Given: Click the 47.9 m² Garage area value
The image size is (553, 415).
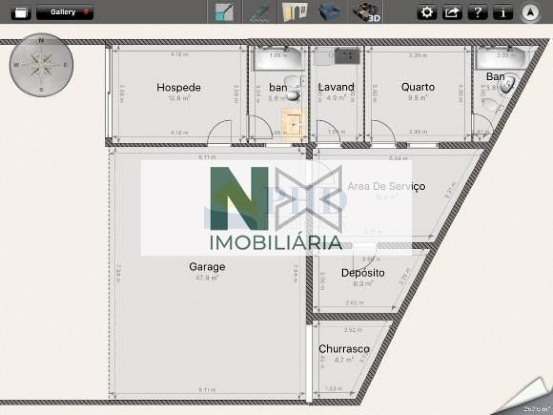Looking at the screenshot, I should 207,278.
